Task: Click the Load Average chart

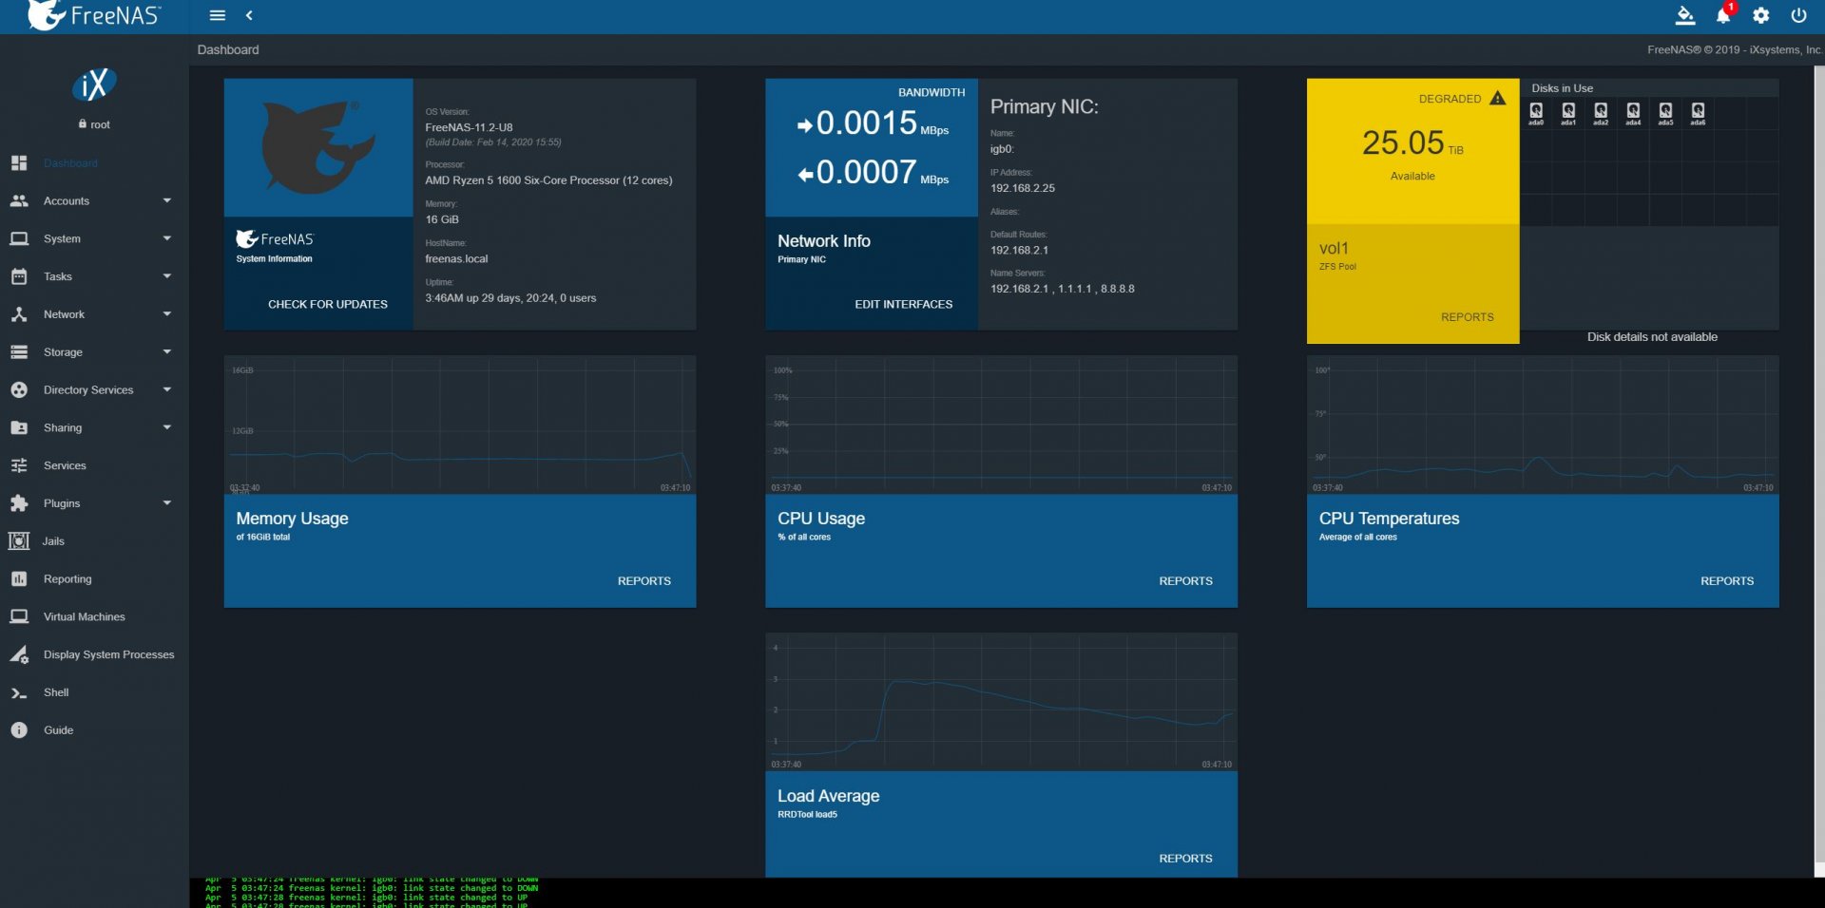Action: tap(1001, 702)
